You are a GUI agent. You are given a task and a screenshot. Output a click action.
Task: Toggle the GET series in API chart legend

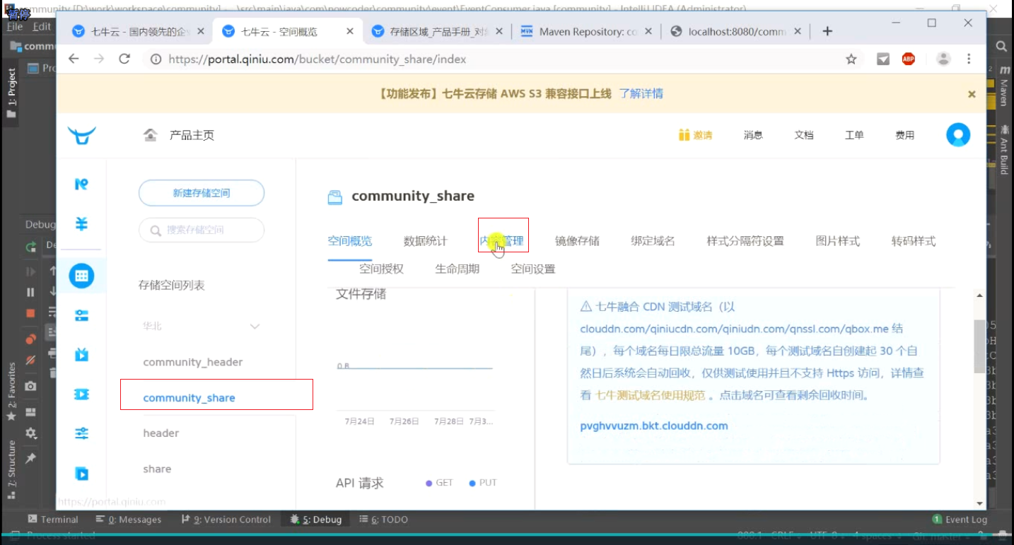tap(439, 483)
